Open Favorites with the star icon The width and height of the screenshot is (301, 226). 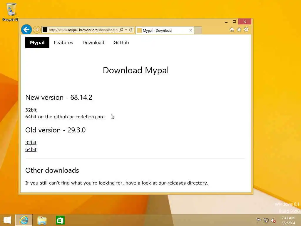tap(239, 30)
